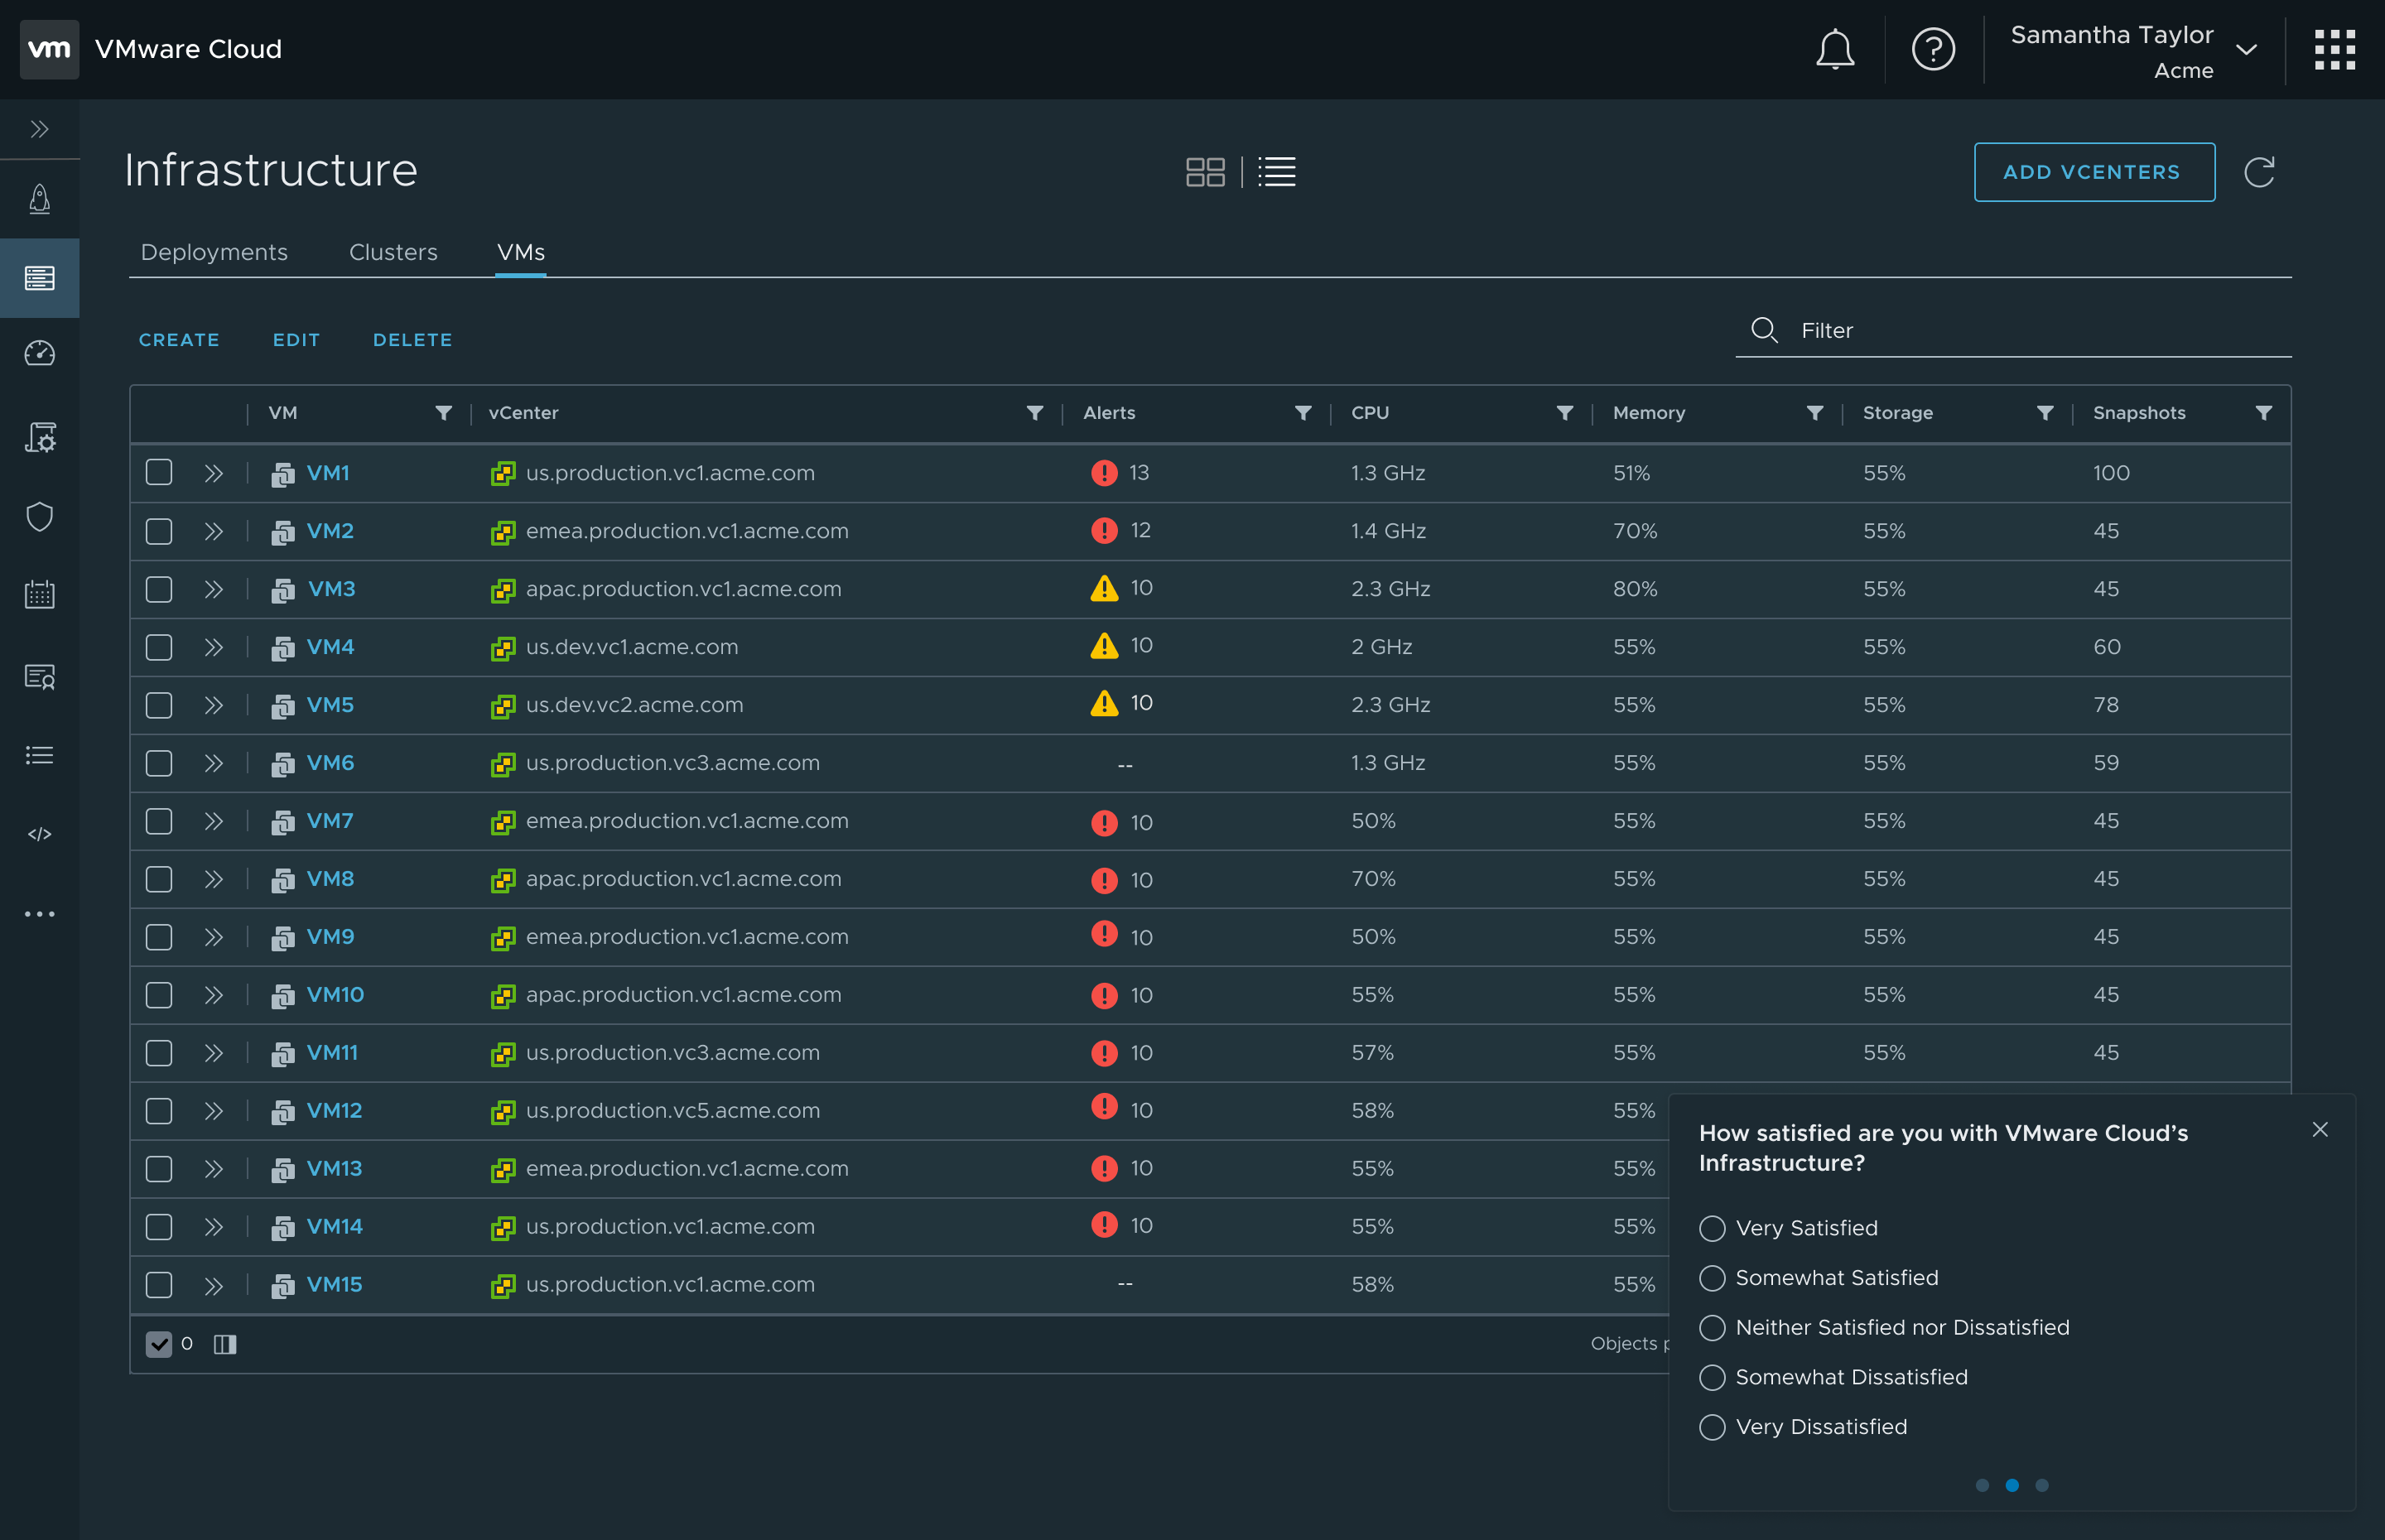Select the VMs tab
Viewport: 2385px width, 1540px height.
click(x=521, y=252)
